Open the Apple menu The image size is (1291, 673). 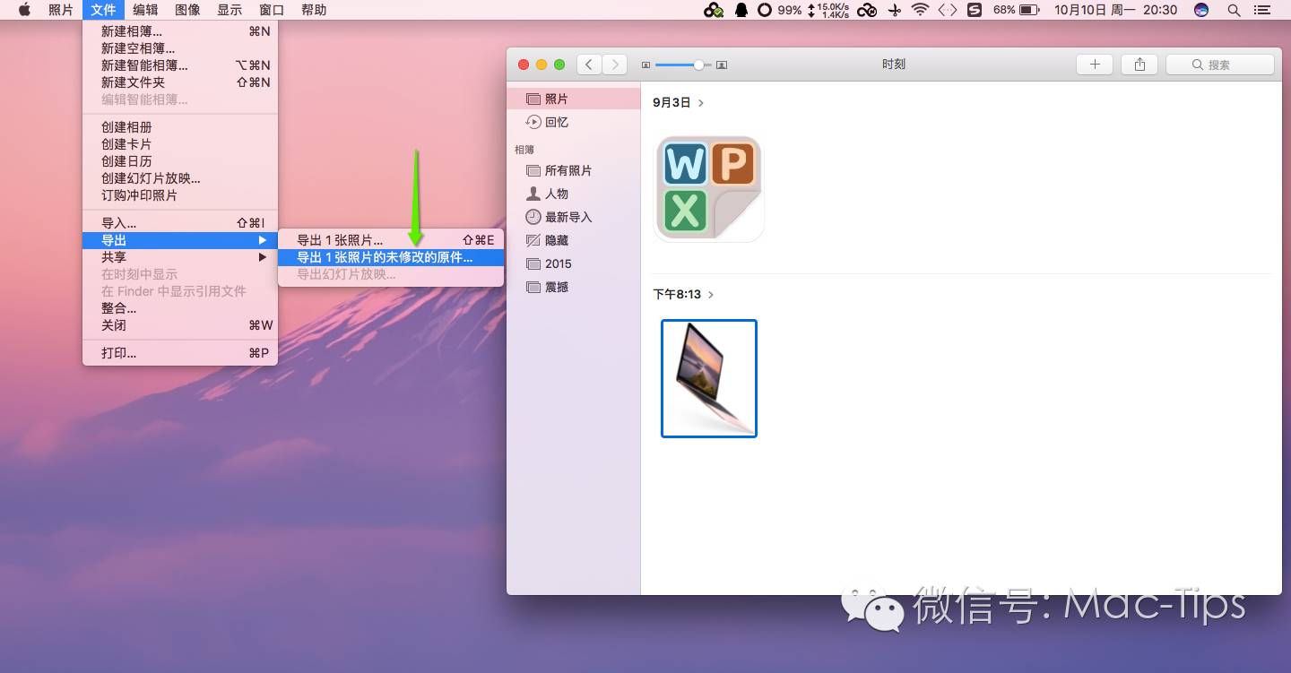click(x=24, y=10)
